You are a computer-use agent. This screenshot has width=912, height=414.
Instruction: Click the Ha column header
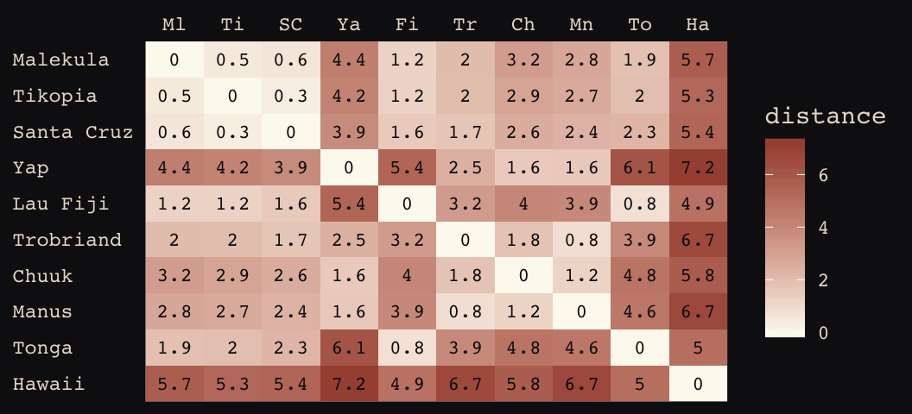[698, 24]
